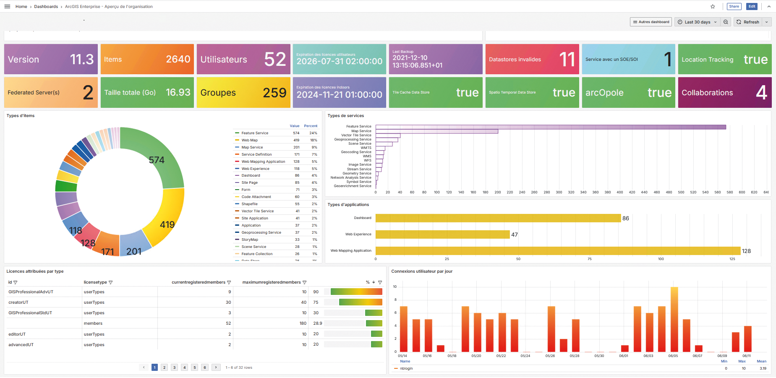Open filter for the licensetype column
Viewport: 776px width, 378px height.
(x=111, y=282)
